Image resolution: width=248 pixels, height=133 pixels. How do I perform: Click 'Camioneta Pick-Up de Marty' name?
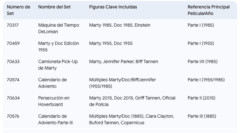58,65
